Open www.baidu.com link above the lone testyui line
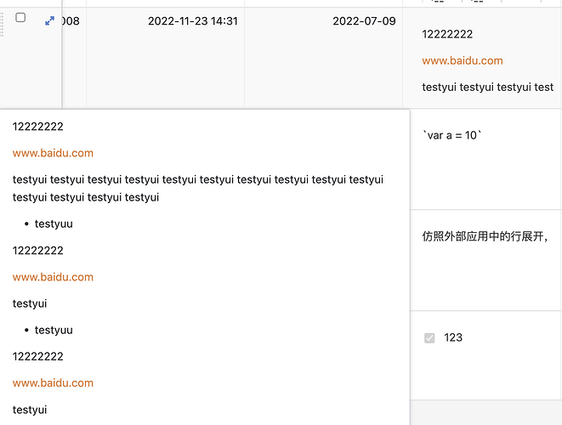The image size is (562, 425). (x=53, y=277)
